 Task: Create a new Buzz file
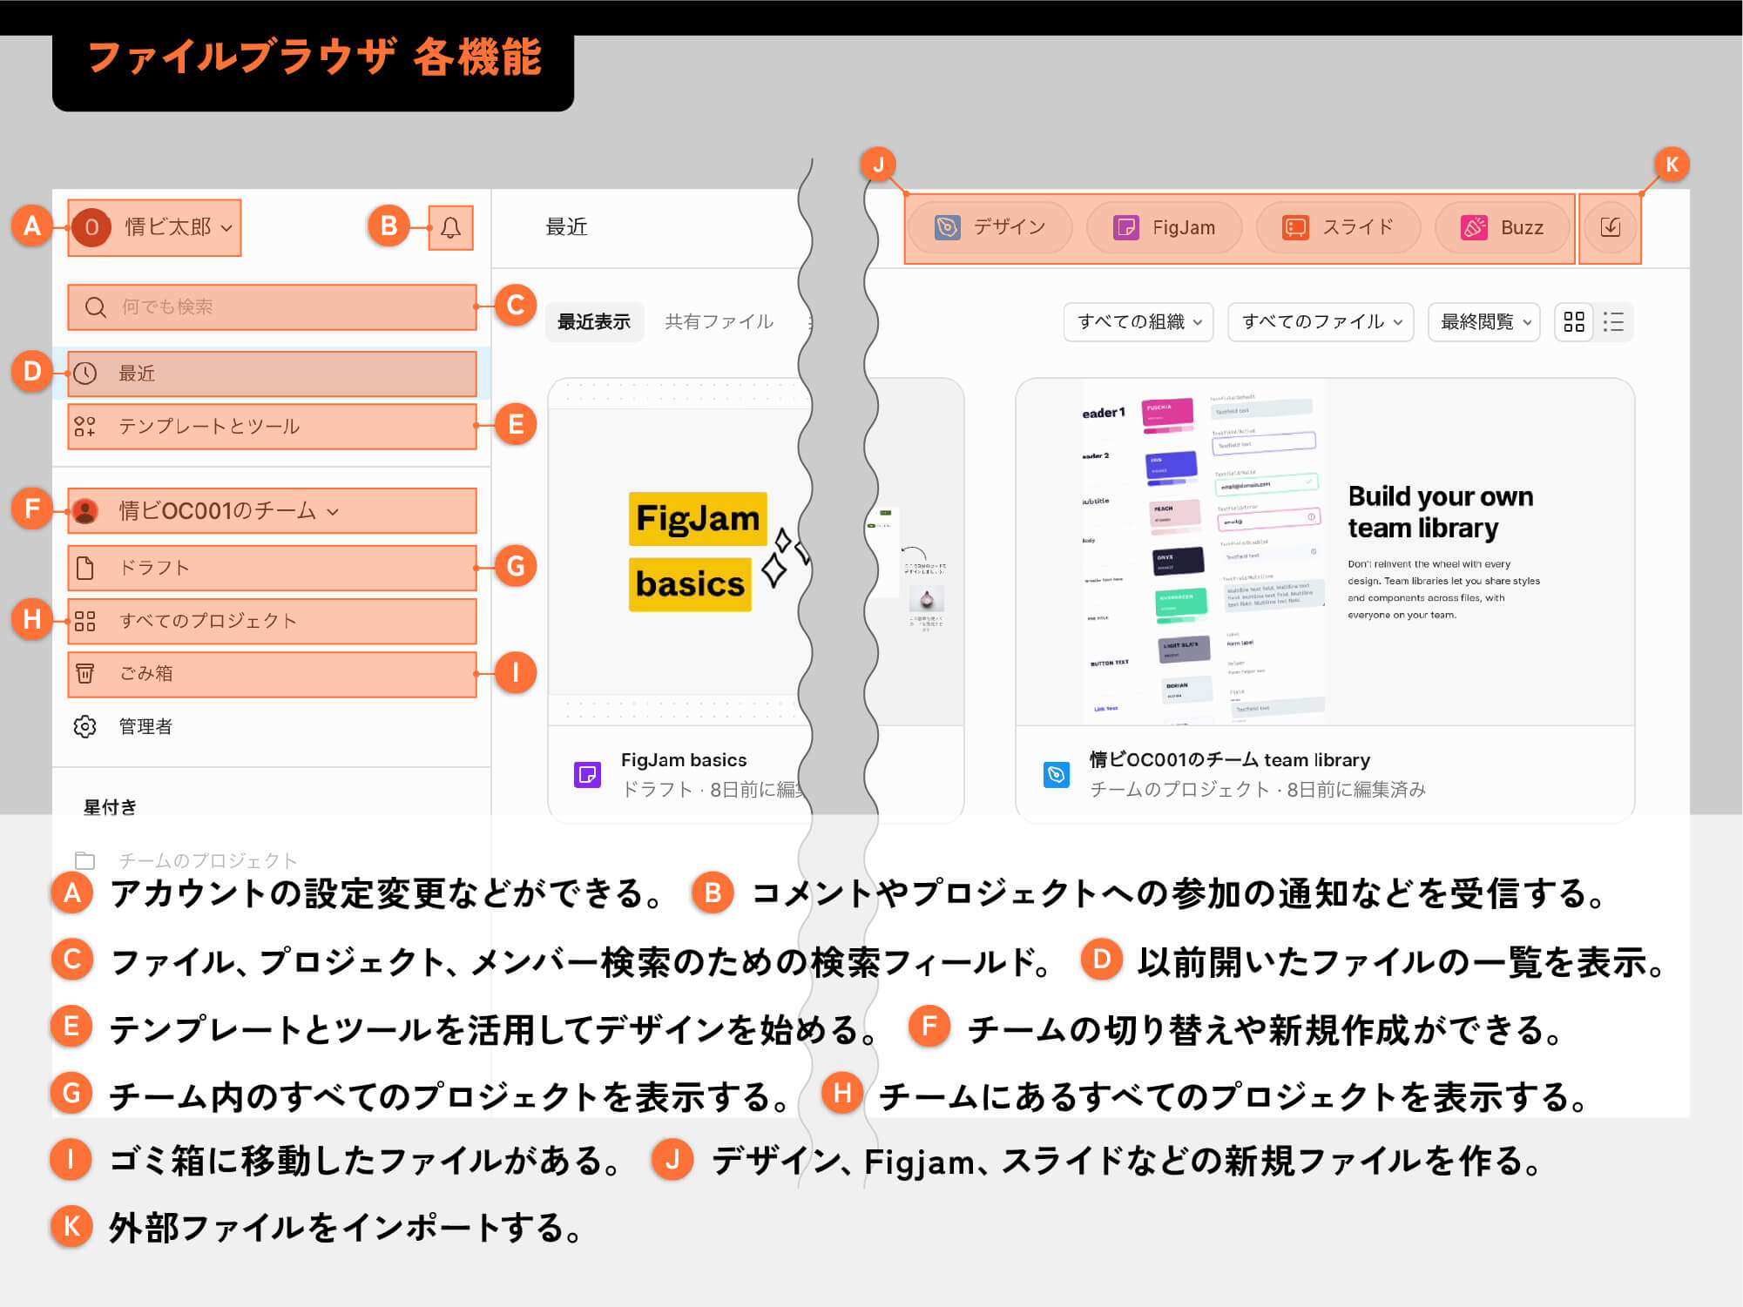[1503, 227]
